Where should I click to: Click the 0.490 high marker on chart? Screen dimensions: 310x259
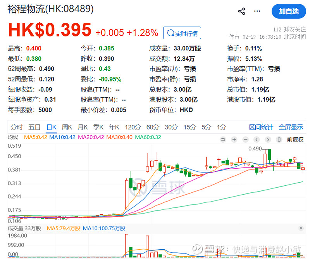(255, 148)
